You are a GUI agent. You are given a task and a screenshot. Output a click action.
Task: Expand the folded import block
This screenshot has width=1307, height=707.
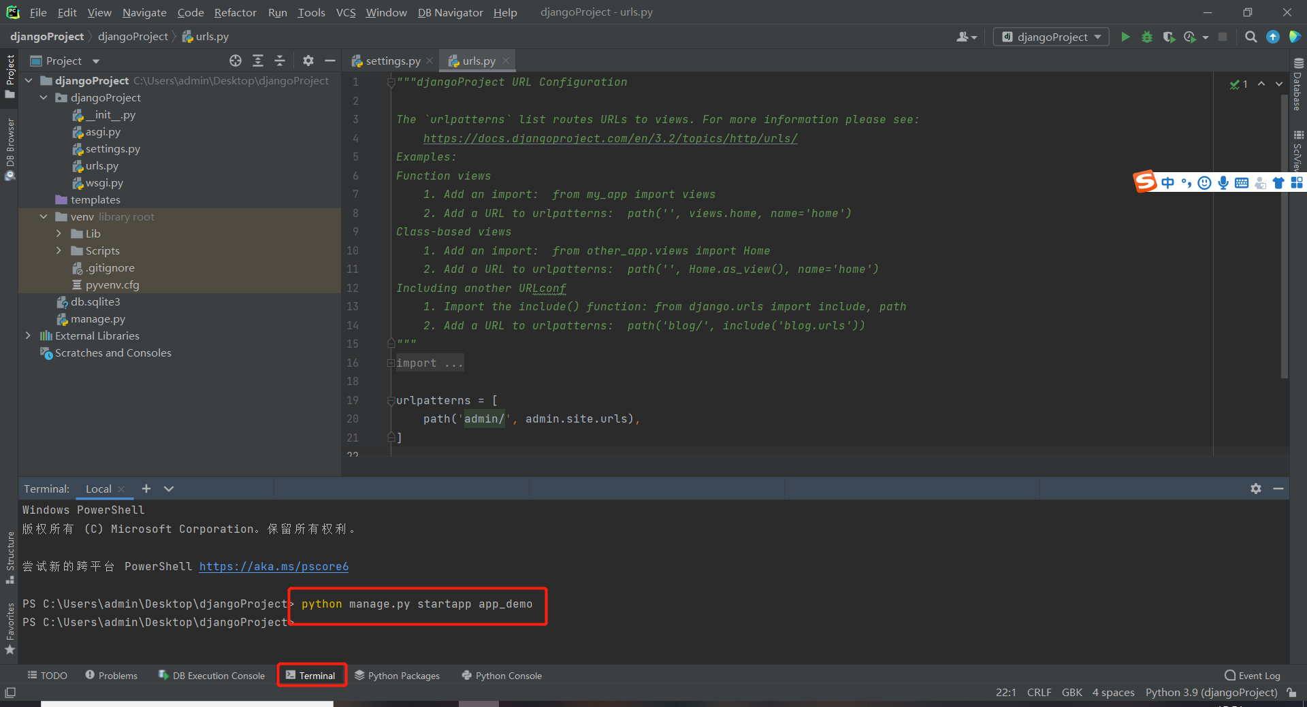tap(391, 363)
